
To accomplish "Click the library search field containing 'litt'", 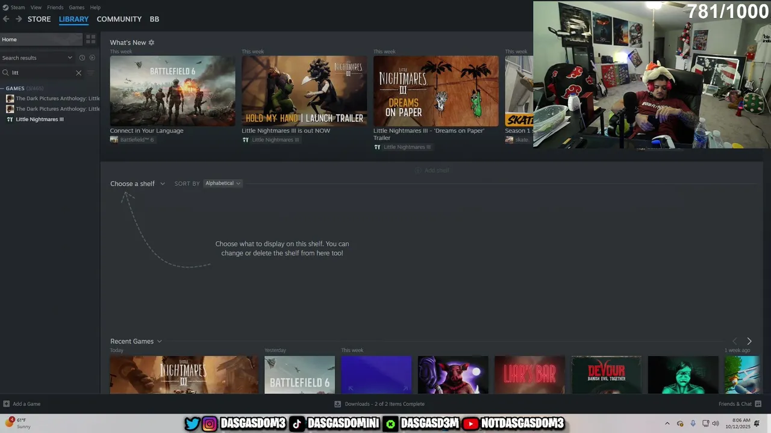I will click(42, 73).
